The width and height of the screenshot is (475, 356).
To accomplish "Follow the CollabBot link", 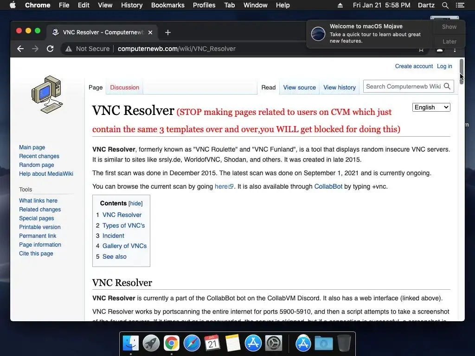I will pyautogui.click(x=328, y=186).
